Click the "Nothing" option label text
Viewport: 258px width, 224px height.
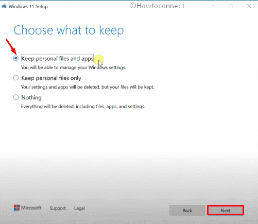pos(31,97)
